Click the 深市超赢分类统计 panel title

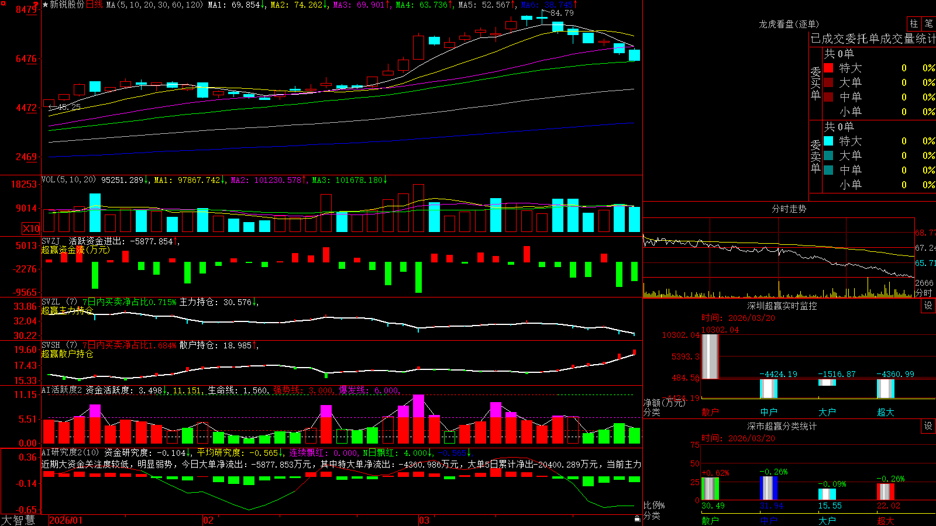point(782,426)
